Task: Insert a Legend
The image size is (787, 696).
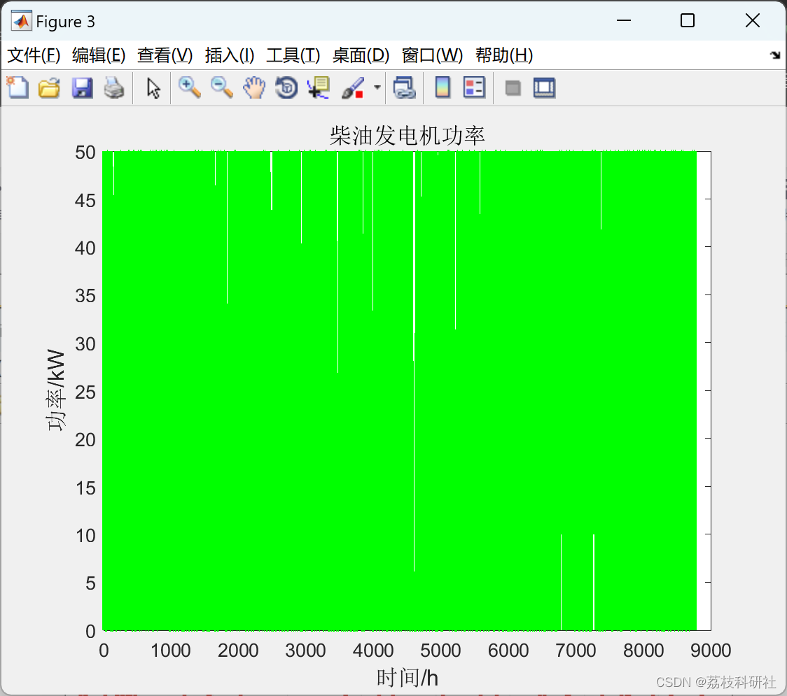Action: pyautogui.click(x=474, y=87)
